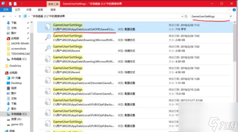
Task: Open 下载 in Quick access
Action: pos(14,23)
